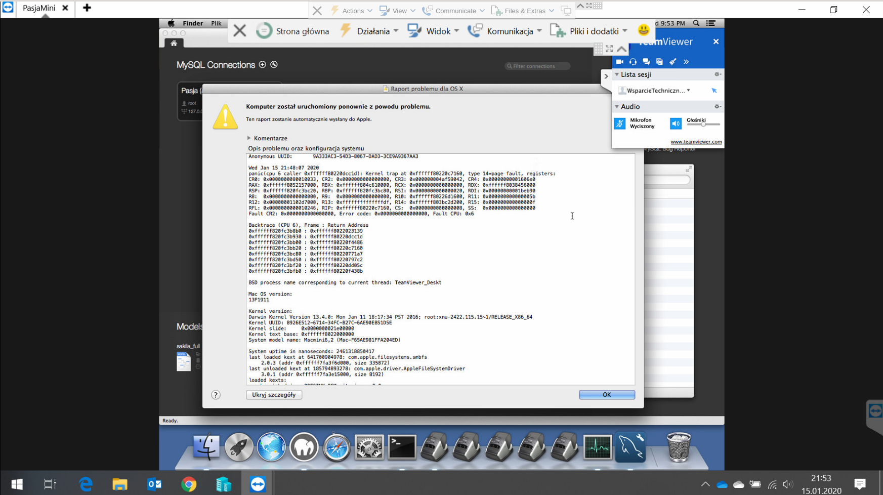Open Lista sesji gear settings menu
Screen dimensions: 883x495
click(717, 74)
